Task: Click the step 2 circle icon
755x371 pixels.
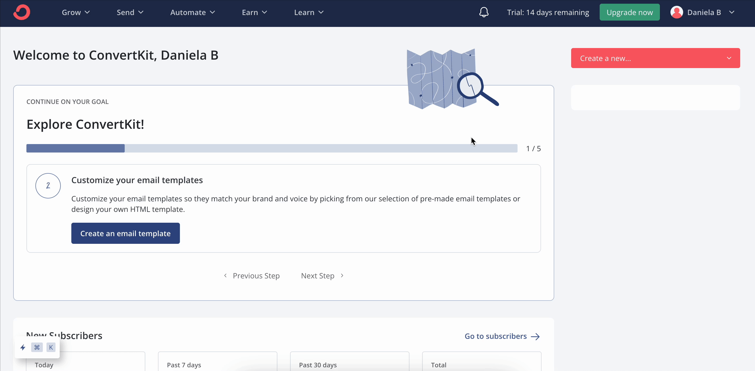Action: pyautogui.click(x=48, y=186)
